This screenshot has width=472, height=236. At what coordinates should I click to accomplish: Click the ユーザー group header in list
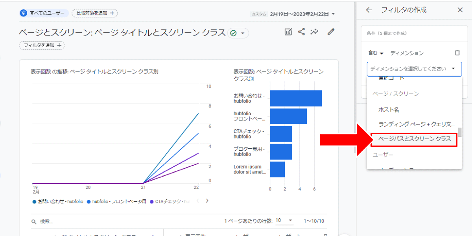383,155
